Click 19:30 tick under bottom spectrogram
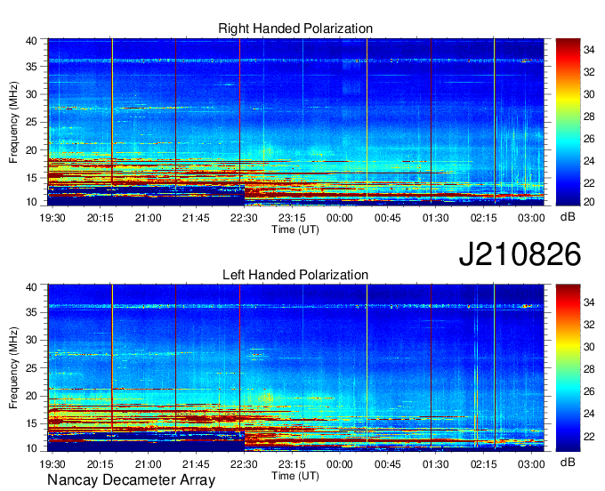The width and height of the screenshot is (605, 491). [x=52, y=464]
